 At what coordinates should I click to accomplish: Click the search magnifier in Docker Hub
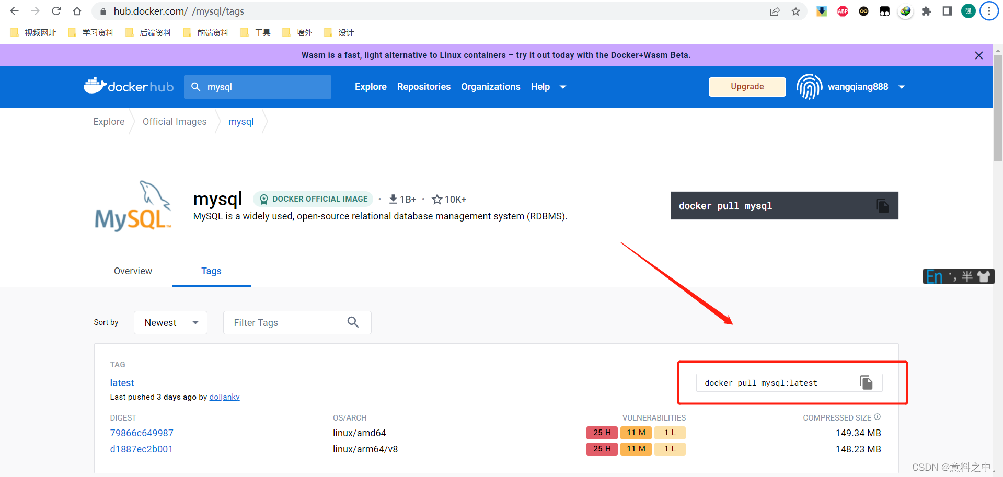[195, 87]
